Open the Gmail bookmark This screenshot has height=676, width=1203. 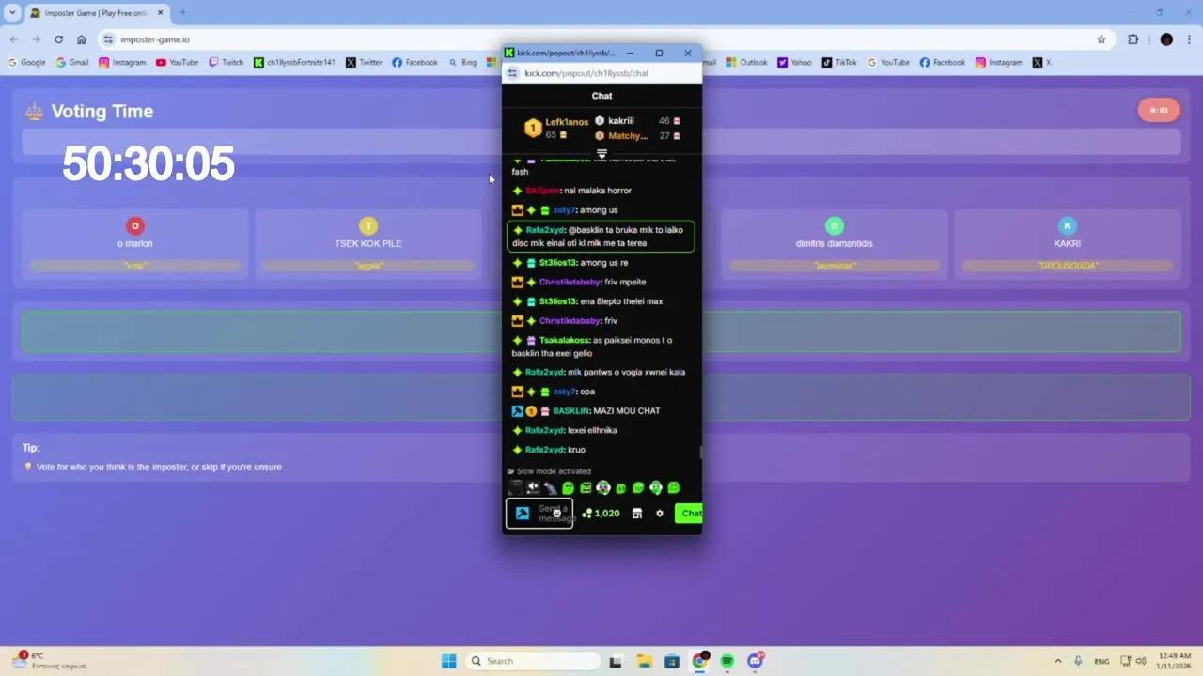72,63
